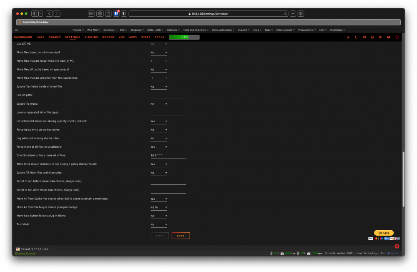417x272 pixels.
Task: Open 'Log when not moving due to rules' dropdown
Action: coord(159,139)
